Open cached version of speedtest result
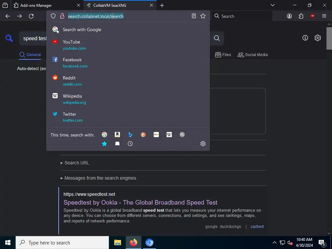This screenshot has height=249, width=332. coord(257,227)
